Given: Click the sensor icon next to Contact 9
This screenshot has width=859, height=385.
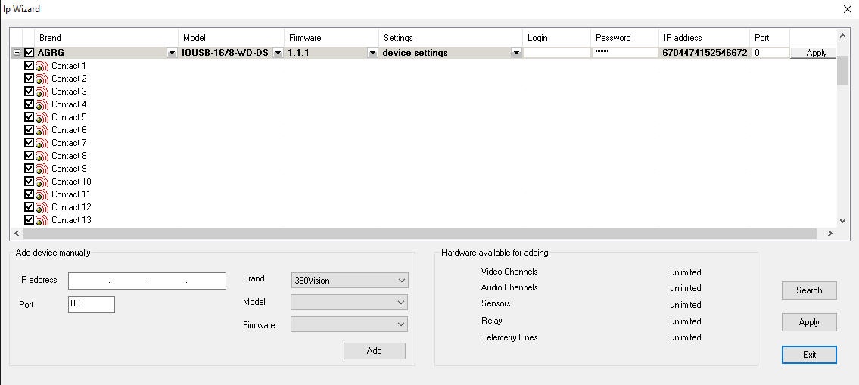Looking at the screenshot, I should click(x=42, y=169).
